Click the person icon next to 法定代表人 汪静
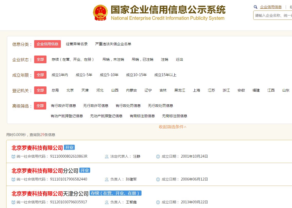 coord(107,156)
